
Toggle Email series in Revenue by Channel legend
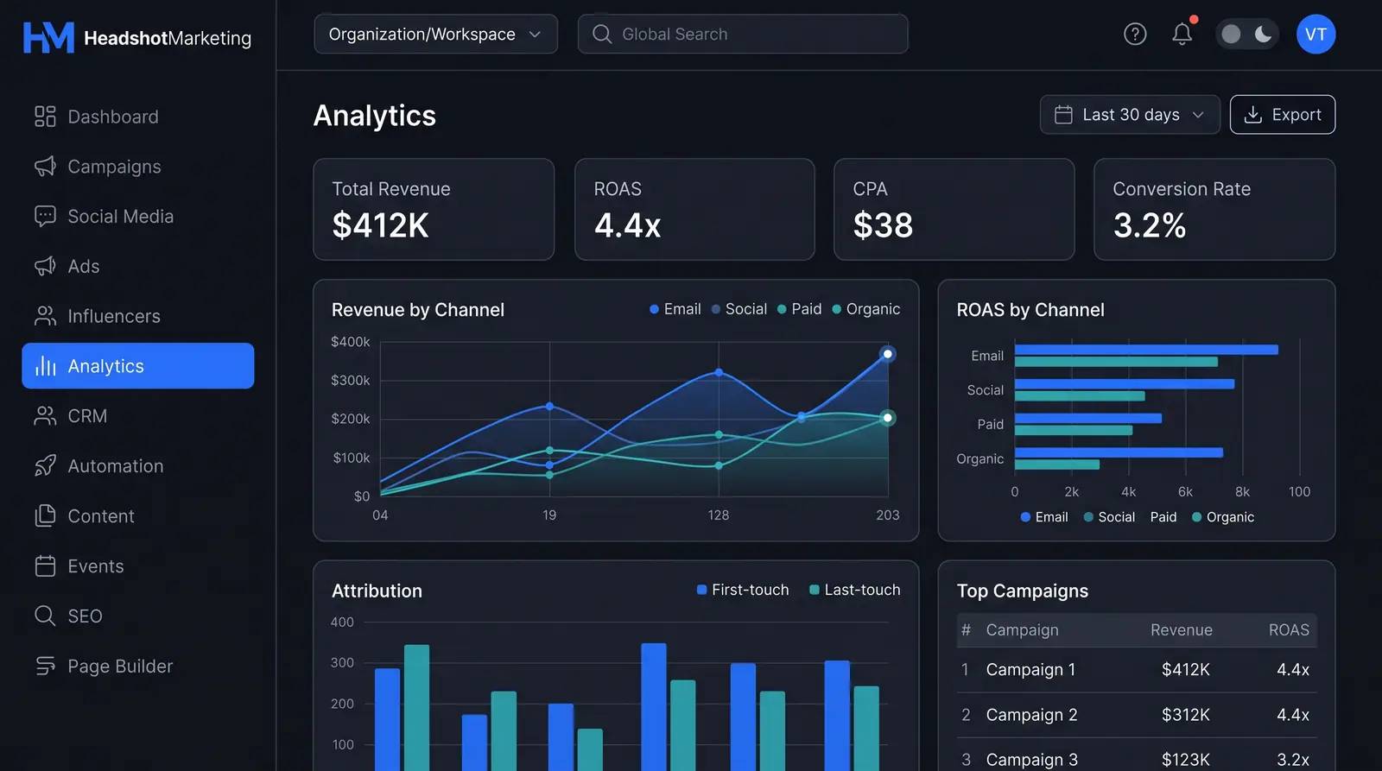675,309
